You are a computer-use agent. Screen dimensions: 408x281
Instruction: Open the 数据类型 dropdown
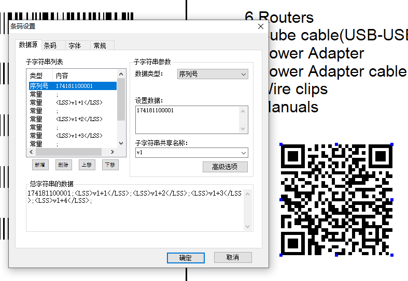pos(213,75)
